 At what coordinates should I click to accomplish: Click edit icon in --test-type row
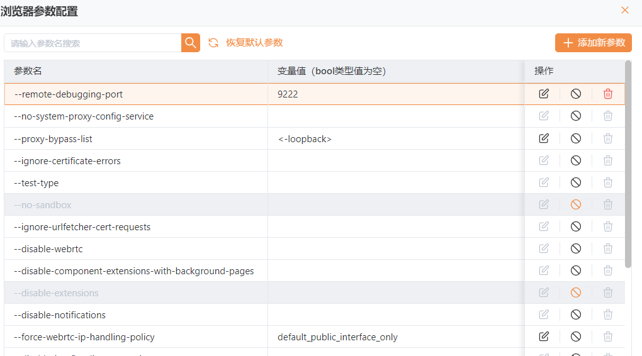[544, 182]
